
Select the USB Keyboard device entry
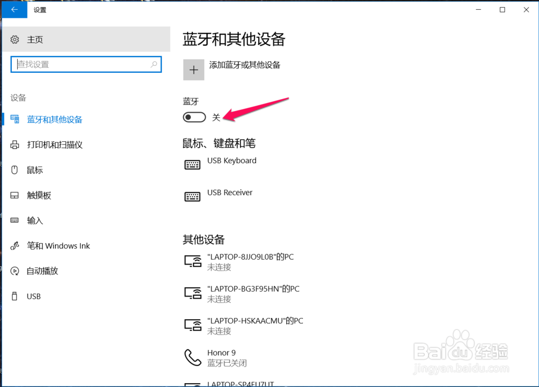[220, 164]
